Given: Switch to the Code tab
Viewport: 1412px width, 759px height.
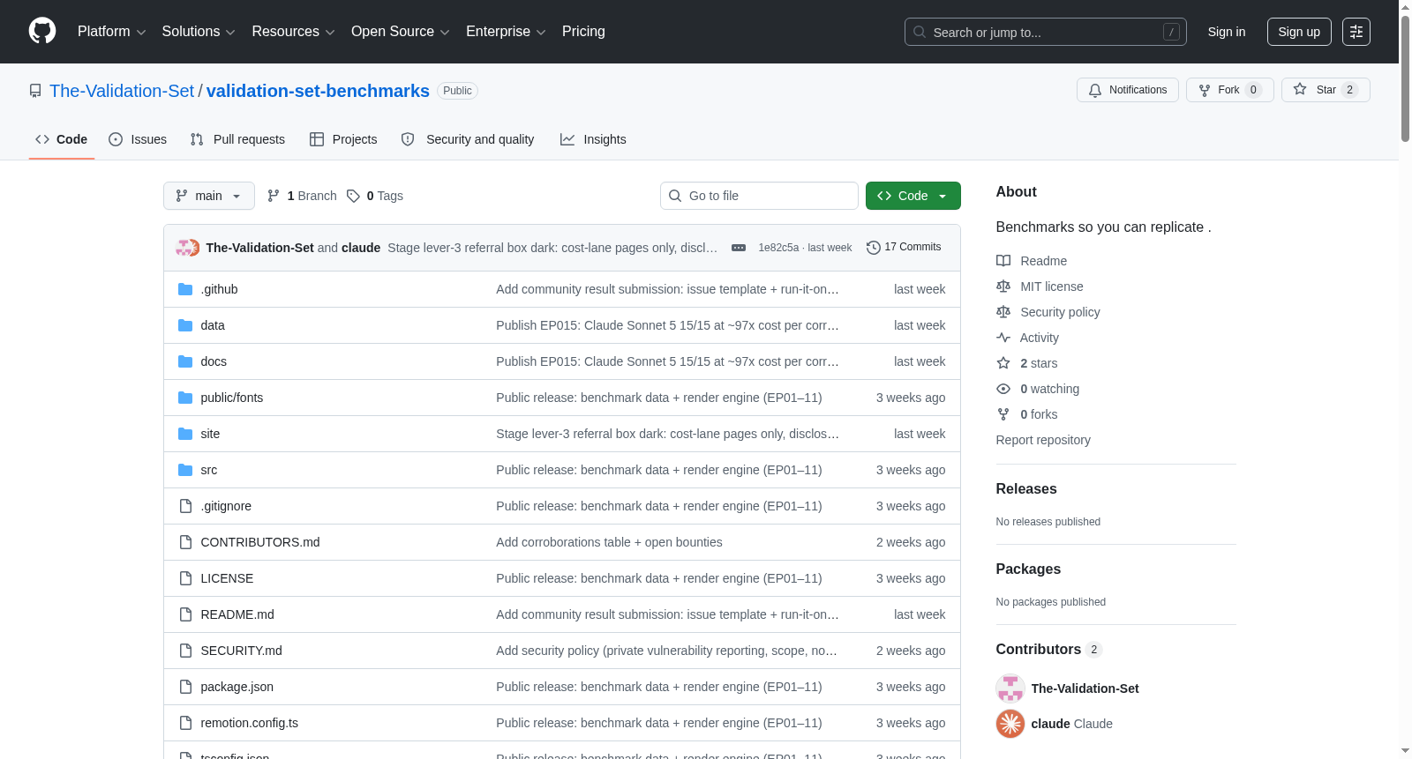Looking at the screenshot, I should [x=62, y=139].
